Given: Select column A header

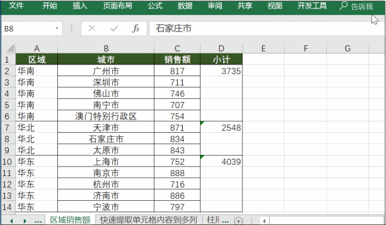Looking at the screenshot, I should coord(37,48).
